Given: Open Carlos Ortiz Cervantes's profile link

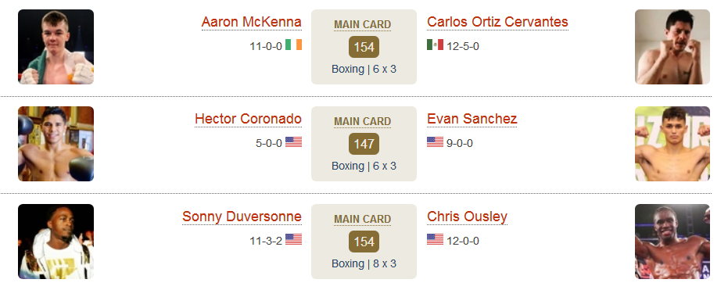Looking at the screenshot, I should pyautogui.click(x=497, y=22).
